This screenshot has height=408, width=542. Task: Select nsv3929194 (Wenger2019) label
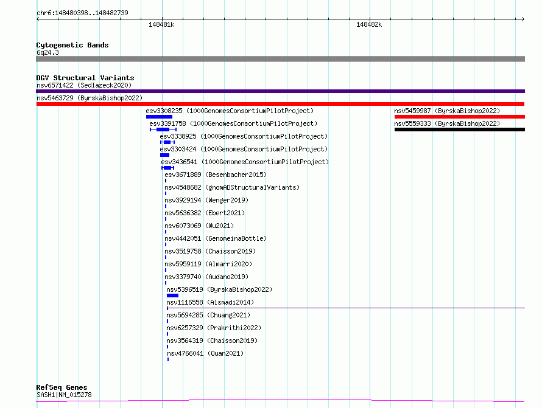tap(206, 200)
